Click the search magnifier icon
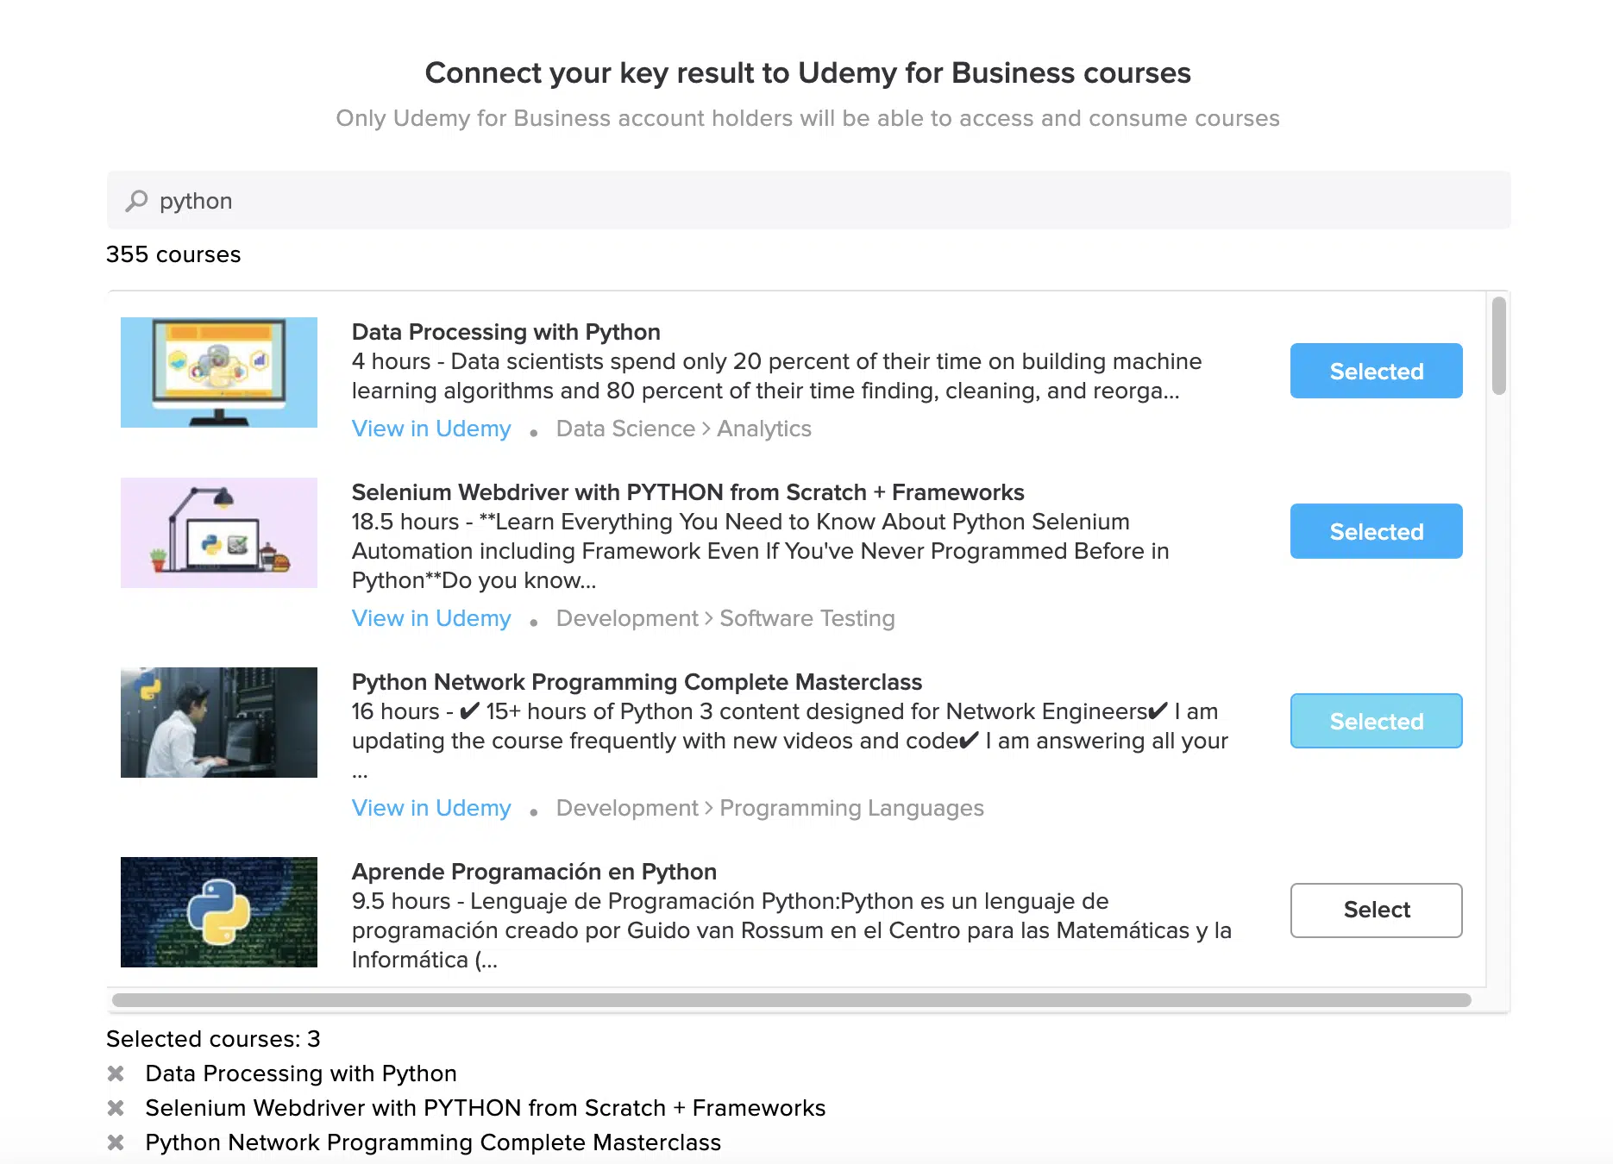Screen dimensions: 1613x1164 [x=136, y=201]
